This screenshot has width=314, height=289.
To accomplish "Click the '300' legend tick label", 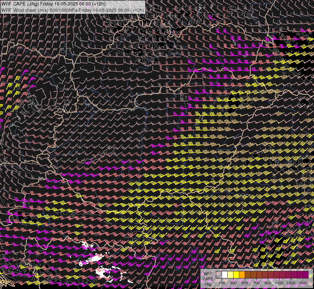I will (233, 283).
